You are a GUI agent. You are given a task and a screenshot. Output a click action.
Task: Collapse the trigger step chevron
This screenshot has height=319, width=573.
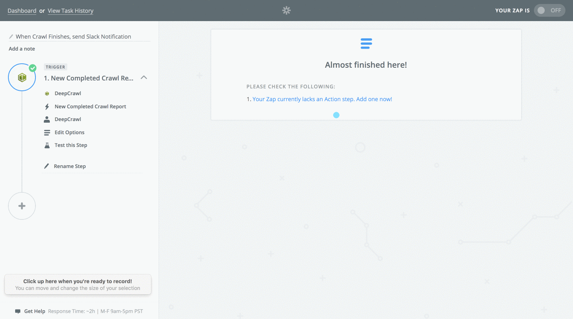tap(144, 78)
